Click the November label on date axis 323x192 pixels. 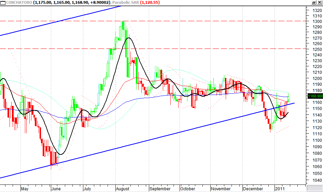[x=221, y=189]
